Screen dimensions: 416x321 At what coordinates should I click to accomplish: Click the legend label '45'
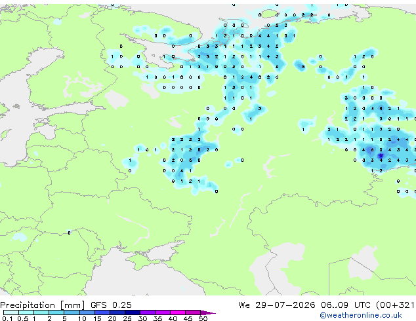coord(188,318)
